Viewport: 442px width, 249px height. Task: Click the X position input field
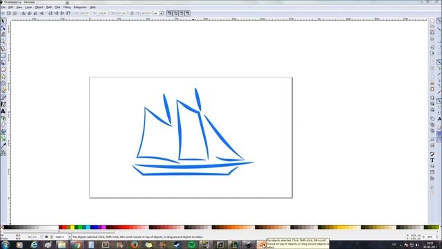coord(84,13)
